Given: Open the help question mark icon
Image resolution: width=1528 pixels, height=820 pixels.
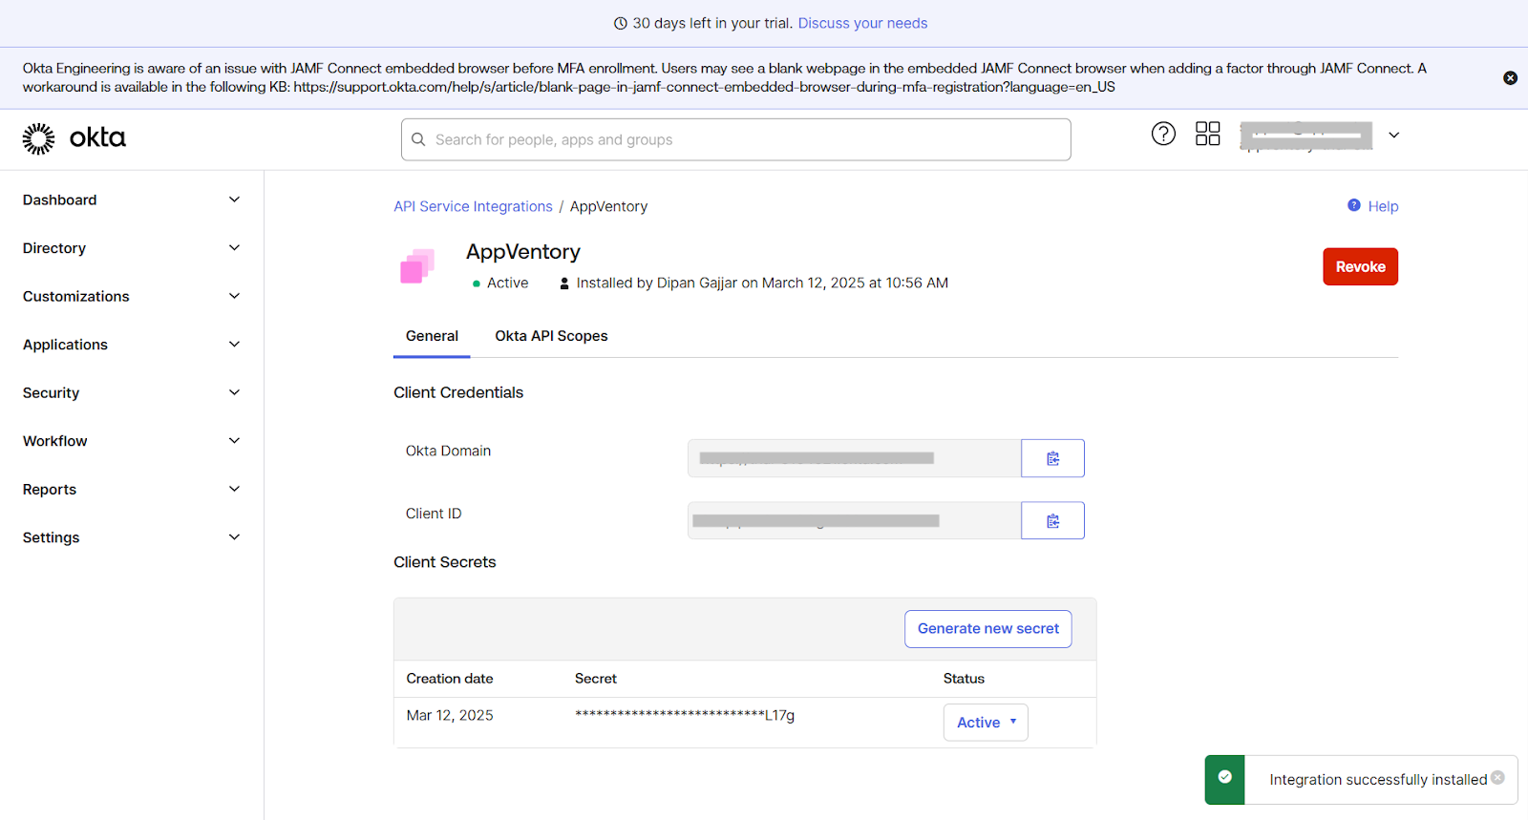Looking at the screenshot, I should click(x=1163, y=134).
